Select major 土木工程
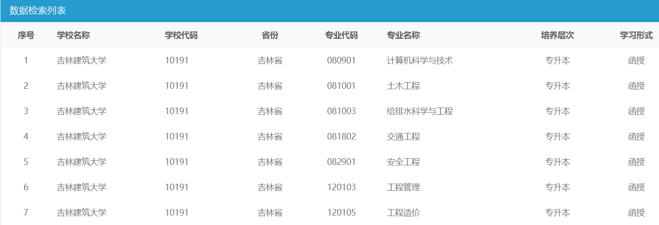 point(403,86)
